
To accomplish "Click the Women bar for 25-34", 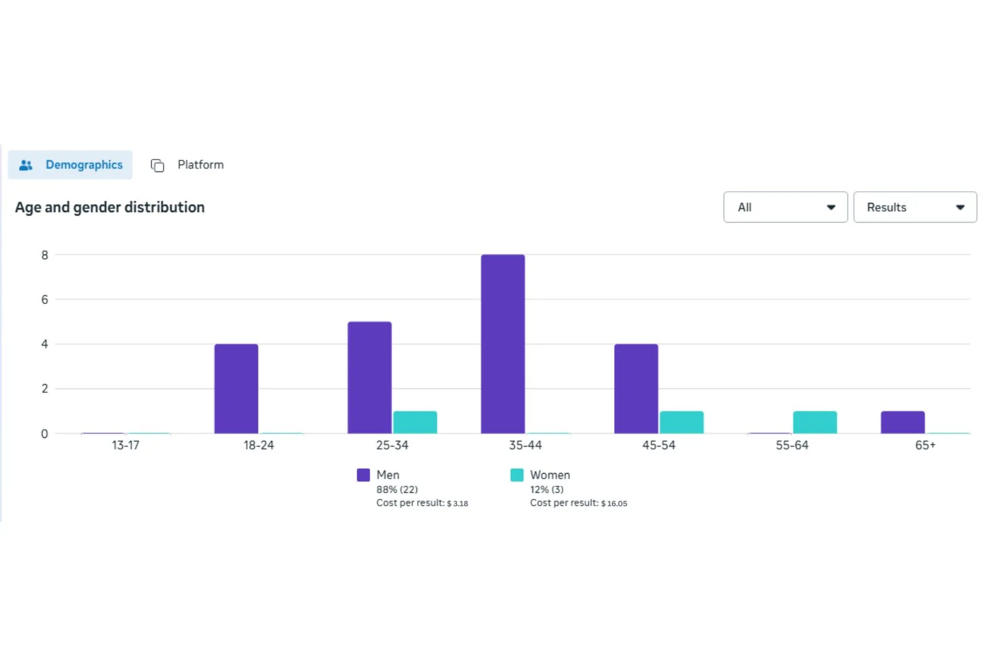I will [415, 422].
